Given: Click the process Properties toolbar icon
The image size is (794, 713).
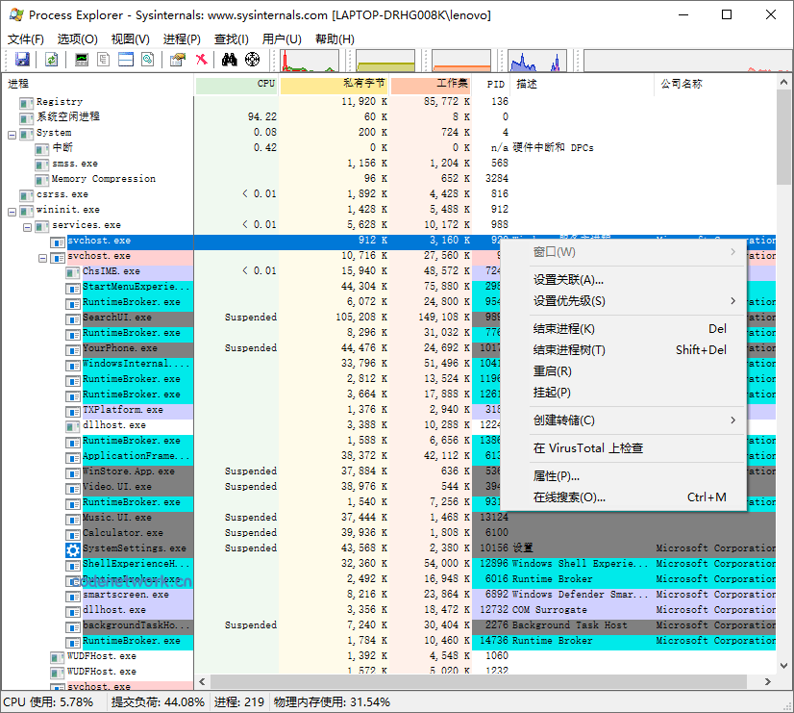Looking at the screenshot, I should tap(180, 59).
